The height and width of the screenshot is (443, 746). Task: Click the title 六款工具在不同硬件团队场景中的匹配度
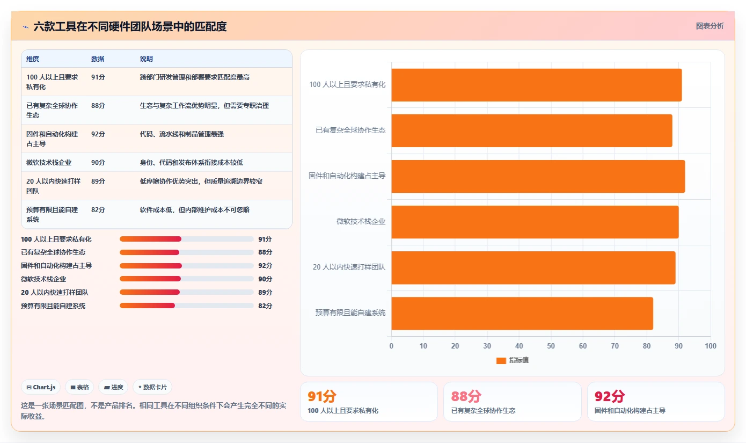130,26
